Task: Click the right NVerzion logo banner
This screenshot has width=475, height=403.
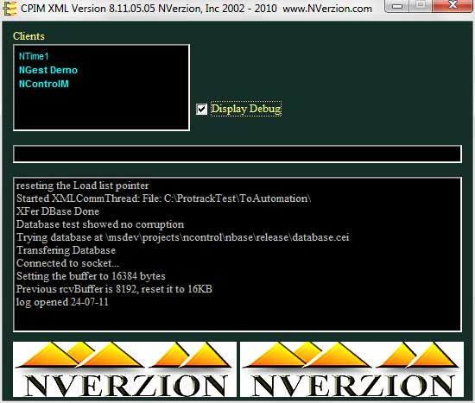Action: [x=351, y=369]
